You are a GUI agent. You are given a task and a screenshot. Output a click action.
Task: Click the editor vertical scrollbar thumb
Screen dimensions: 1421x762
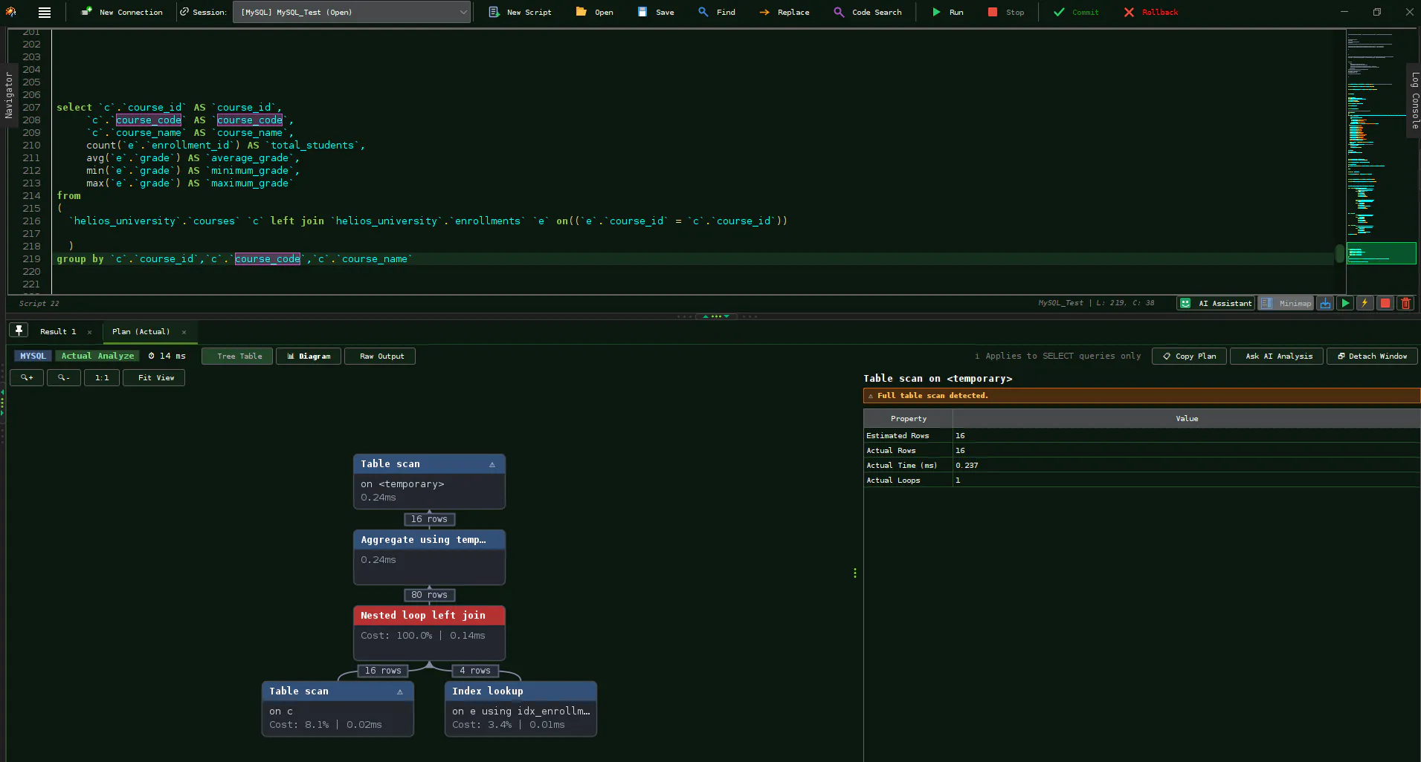[x=1340, y=254]
